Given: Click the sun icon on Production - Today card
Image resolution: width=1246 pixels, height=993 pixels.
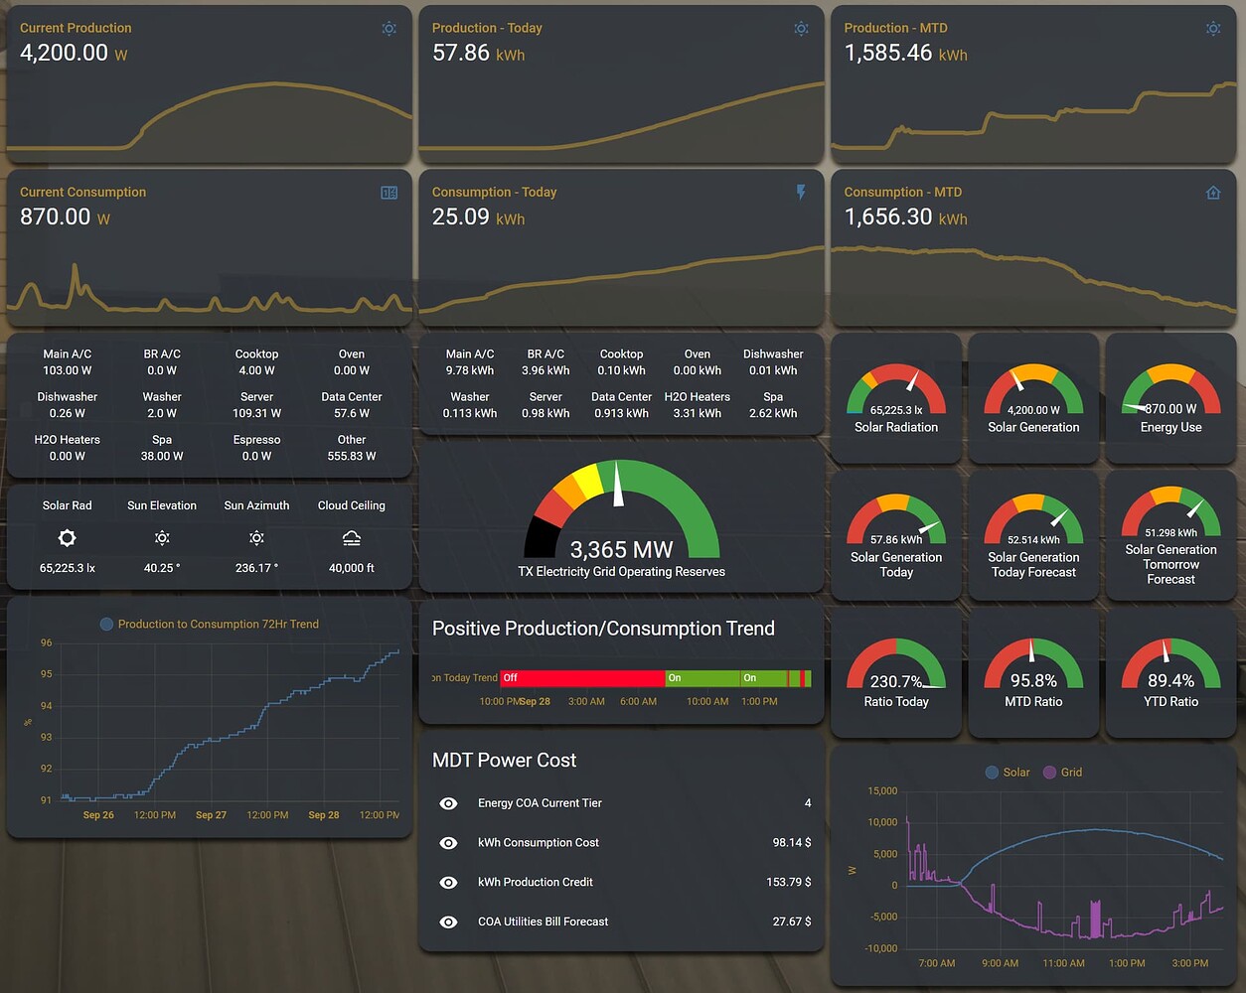Looking at the screenshot, I should pyautogui.click(x=802, y=29).
